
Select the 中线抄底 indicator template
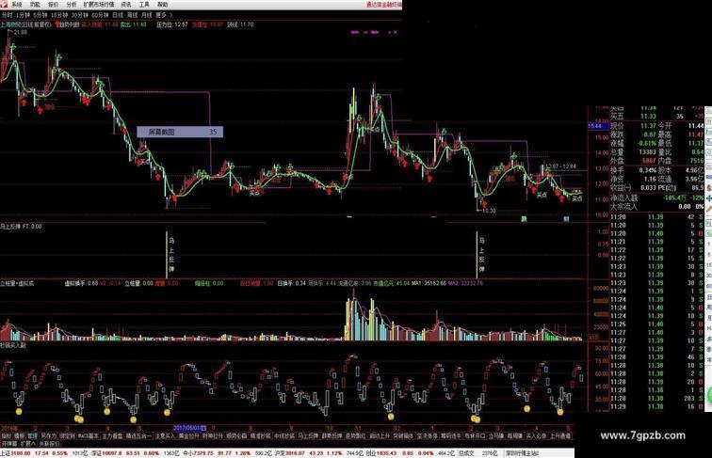[284, 435]
